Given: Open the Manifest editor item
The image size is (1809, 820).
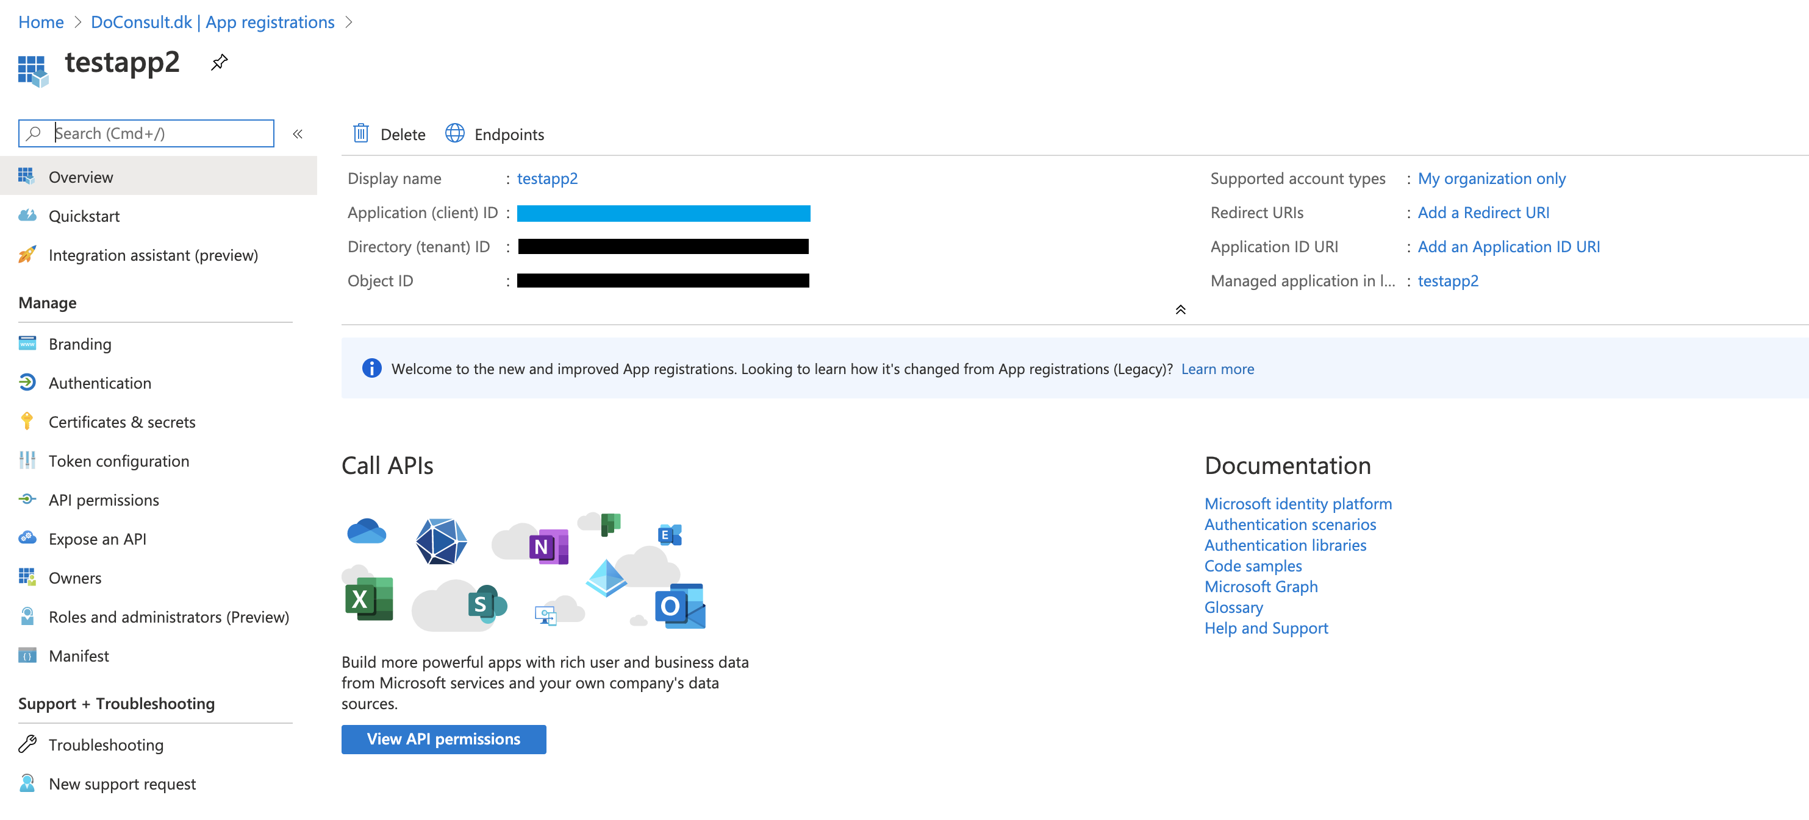Looking at the screenshot, I should coord(158,655).
